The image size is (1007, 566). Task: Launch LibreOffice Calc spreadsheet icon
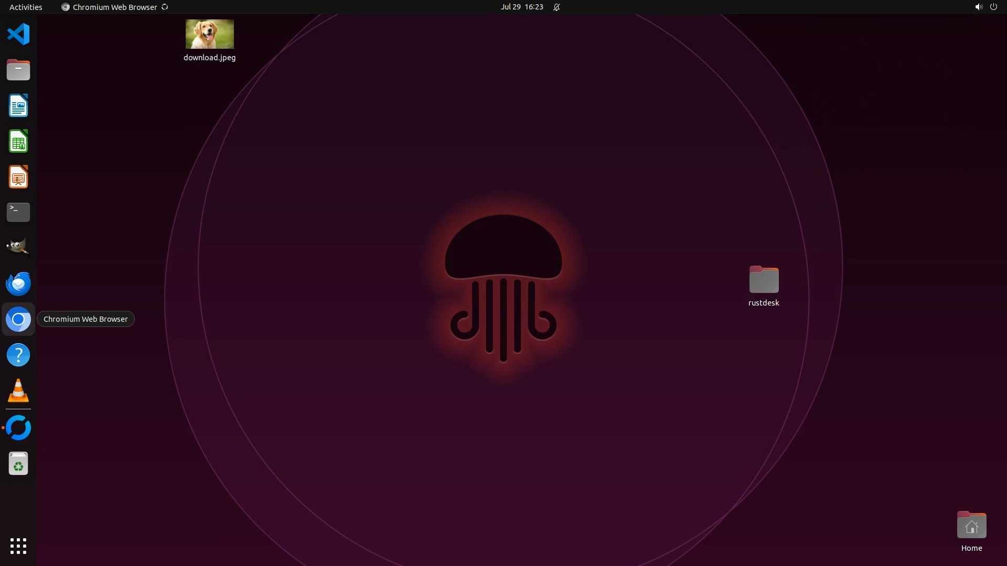coord(18,141)
